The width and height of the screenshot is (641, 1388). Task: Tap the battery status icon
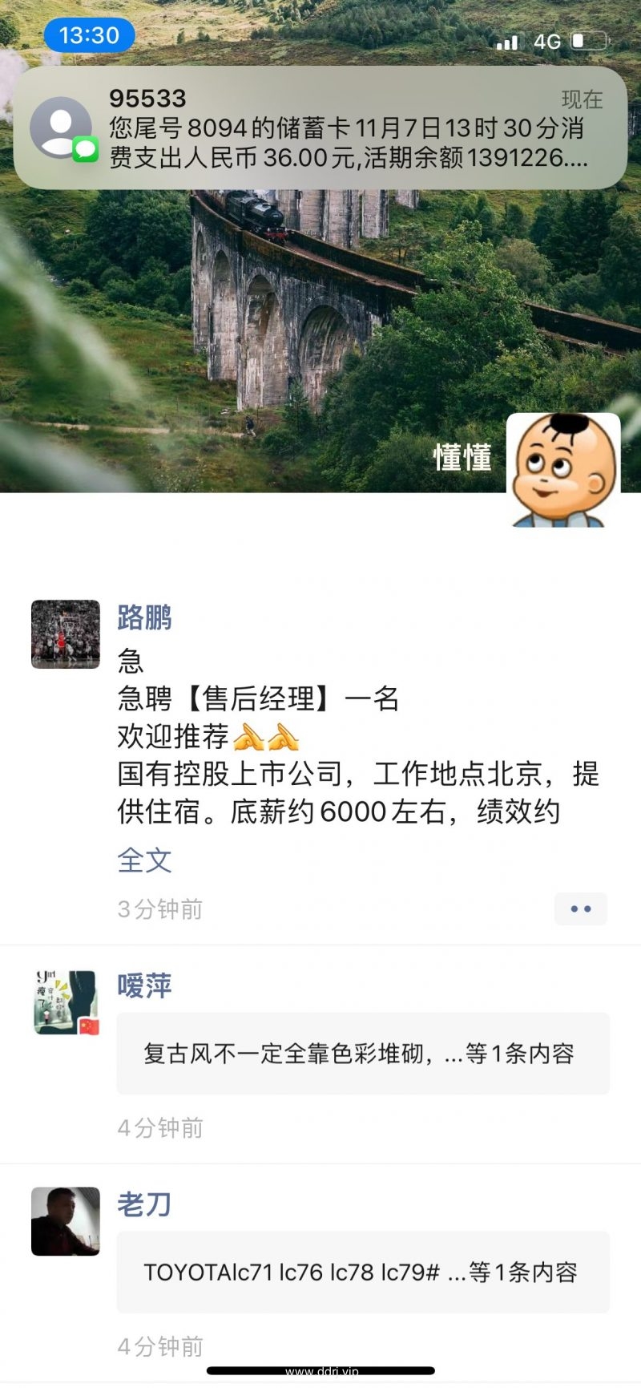[x=589, y=41]
